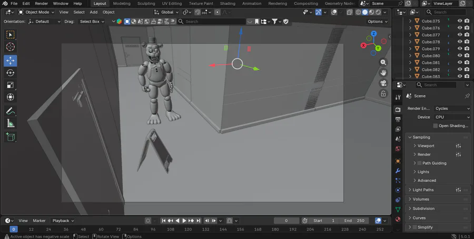Expand Cube.077 in the outliner
The image size is (474, 239).
[410, 35]
